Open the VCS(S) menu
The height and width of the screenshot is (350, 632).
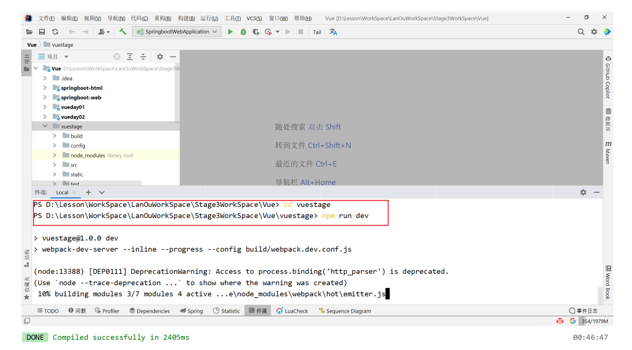pyautogui.click(x=255, y=19)
